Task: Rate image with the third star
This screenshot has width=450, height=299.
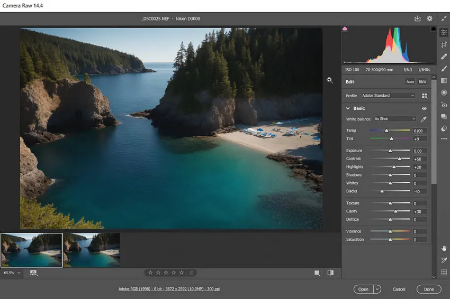Action: point(166,273)
